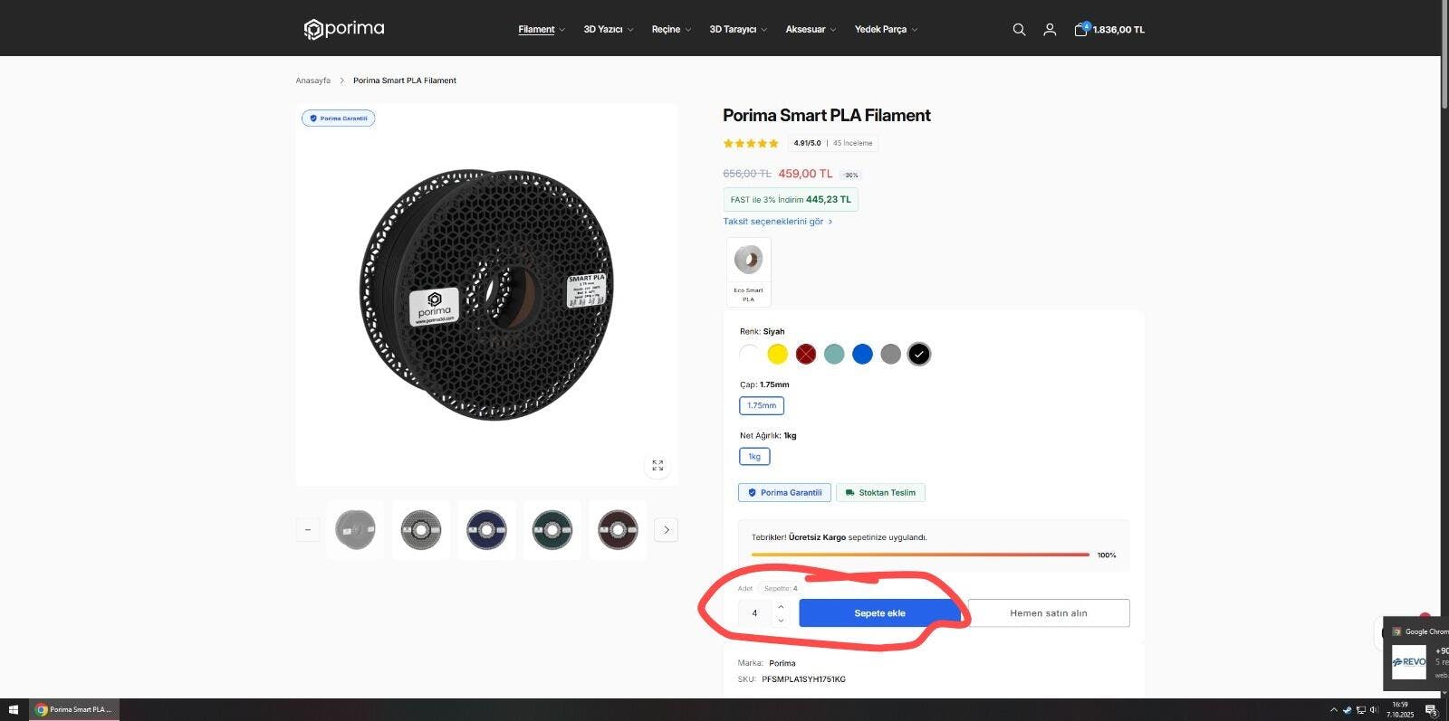This screenshot has height=721, width=1449.
Task: Open the shopping cart icon
Action: pyautogui.click(x=1080, y=30)
